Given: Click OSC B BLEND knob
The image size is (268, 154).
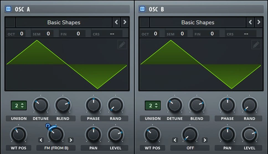Looking at the screenshot, I should click(x=197, y=105).
